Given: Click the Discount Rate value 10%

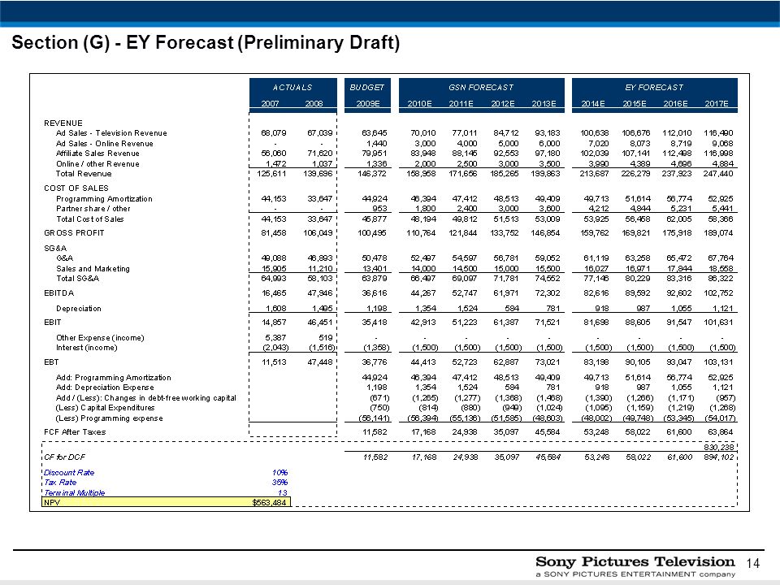Looking at the screenshot, I should click(280, 473).
